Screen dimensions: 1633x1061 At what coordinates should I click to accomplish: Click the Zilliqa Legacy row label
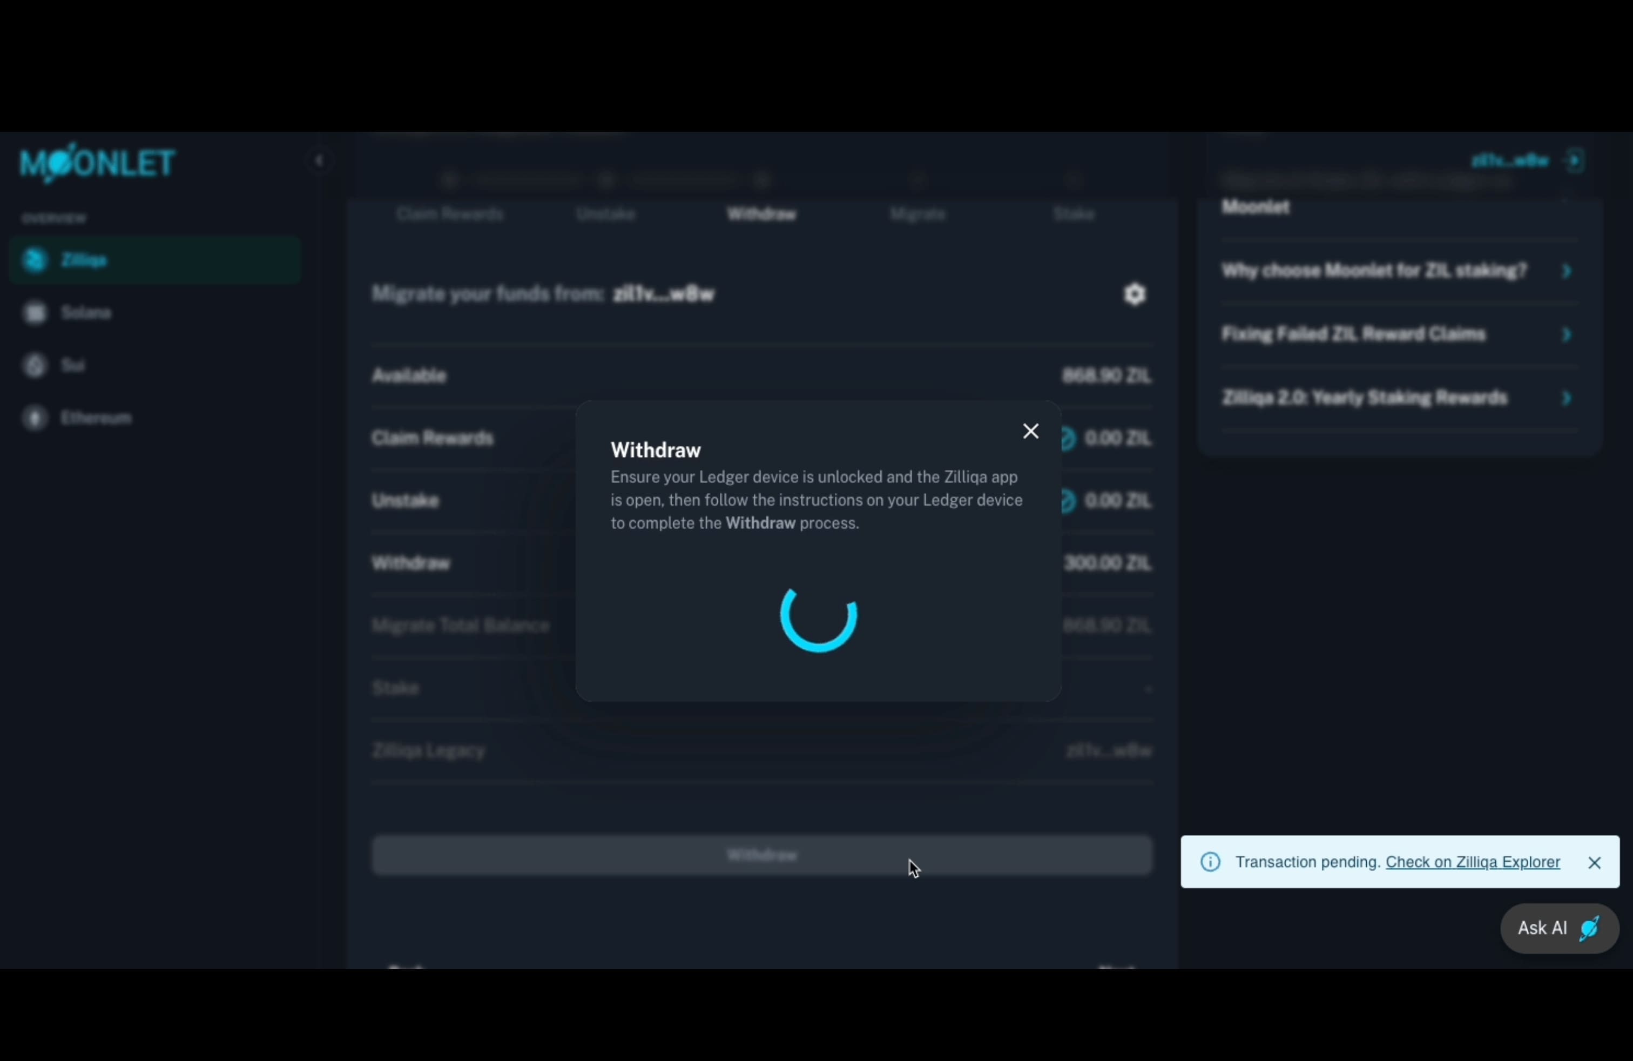point(428,751)
